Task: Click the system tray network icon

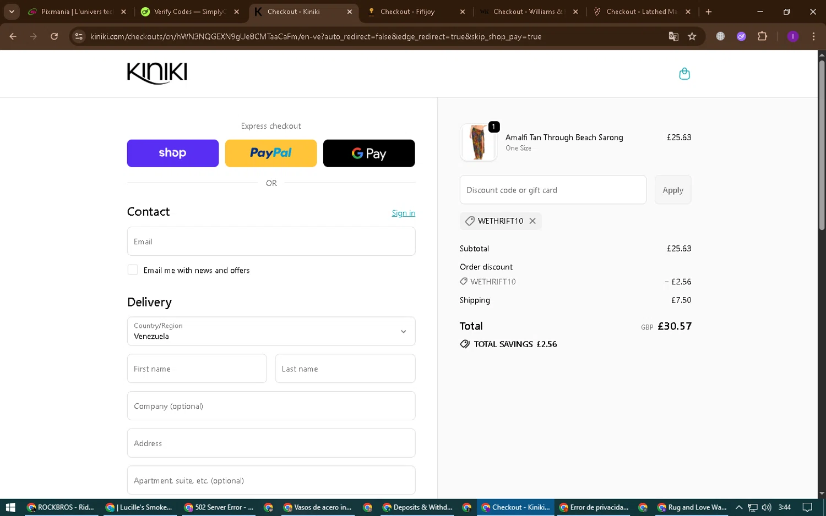Action: click(x=753, y=507)
